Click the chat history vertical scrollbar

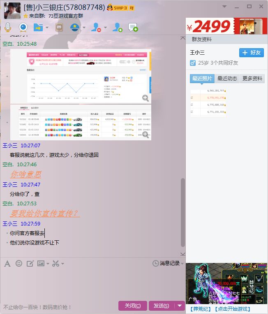click(183, 212)
